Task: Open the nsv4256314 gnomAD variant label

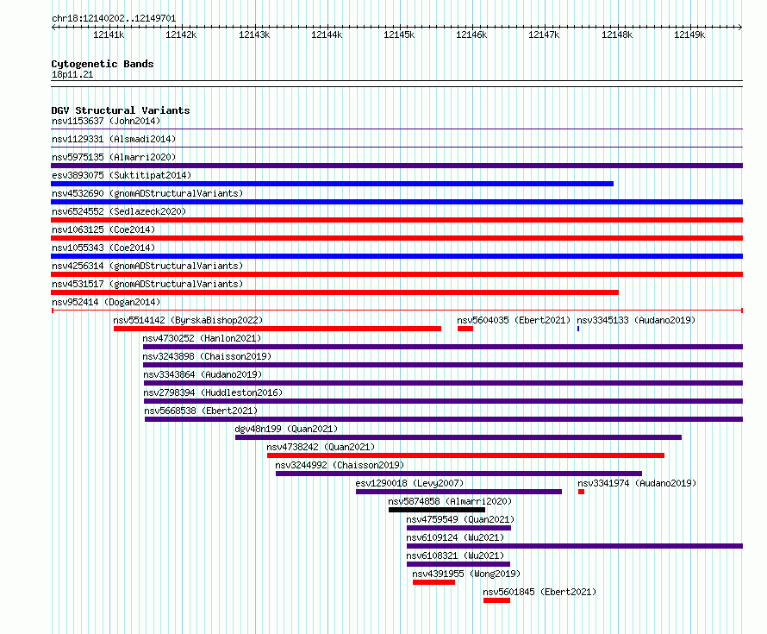Action: [x=147, y=266]
